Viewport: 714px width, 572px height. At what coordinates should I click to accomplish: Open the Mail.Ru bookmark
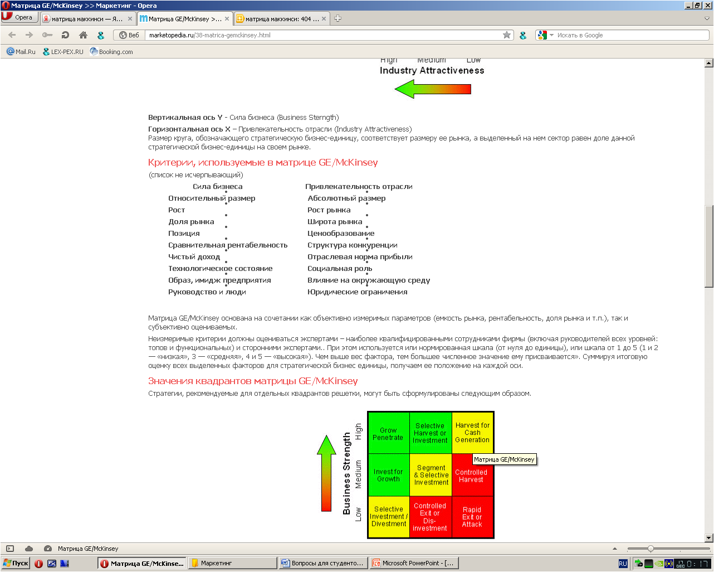[x=21, y=51]
